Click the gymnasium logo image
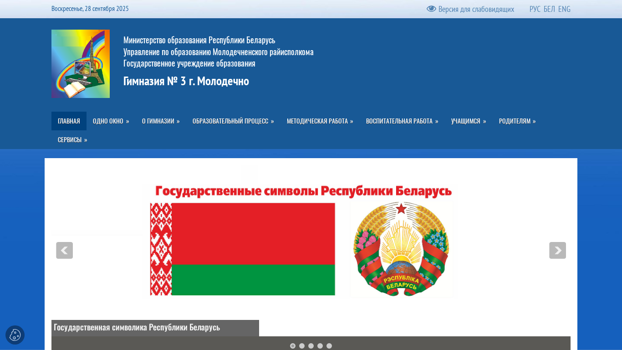Screen dimensions: 622x350 [x=81, y=64]
